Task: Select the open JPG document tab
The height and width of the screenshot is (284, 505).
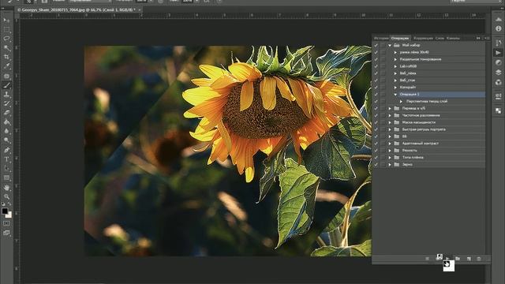Action: click(x=79, y=10)
